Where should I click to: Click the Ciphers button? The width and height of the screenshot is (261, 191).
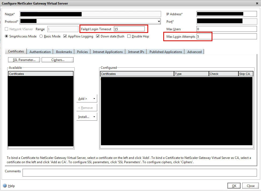57,60
